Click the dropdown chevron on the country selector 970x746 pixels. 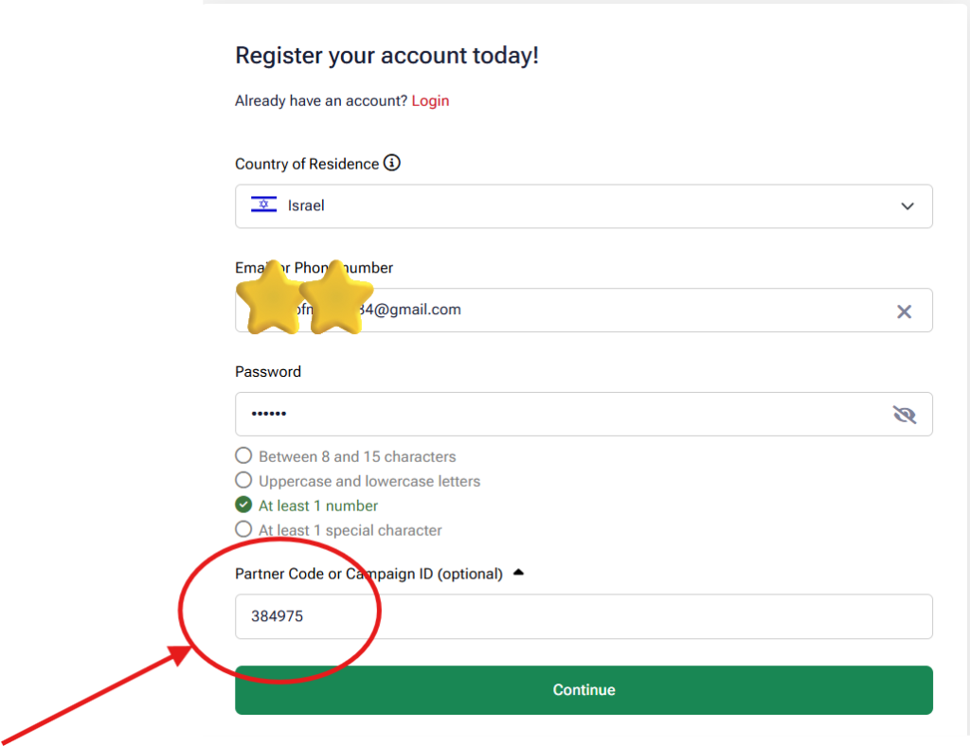point(907,205)
